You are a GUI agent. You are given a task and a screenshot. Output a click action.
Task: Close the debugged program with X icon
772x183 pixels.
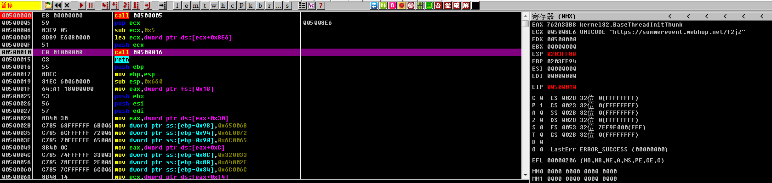pyautogui.click(x=67, y=6)
